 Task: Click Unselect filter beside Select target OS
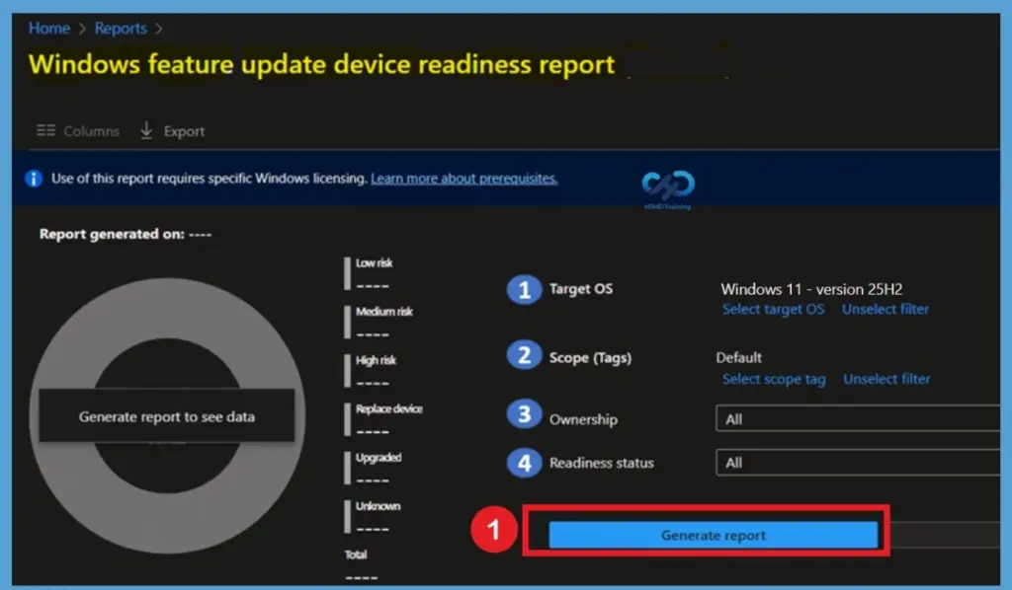885,309
